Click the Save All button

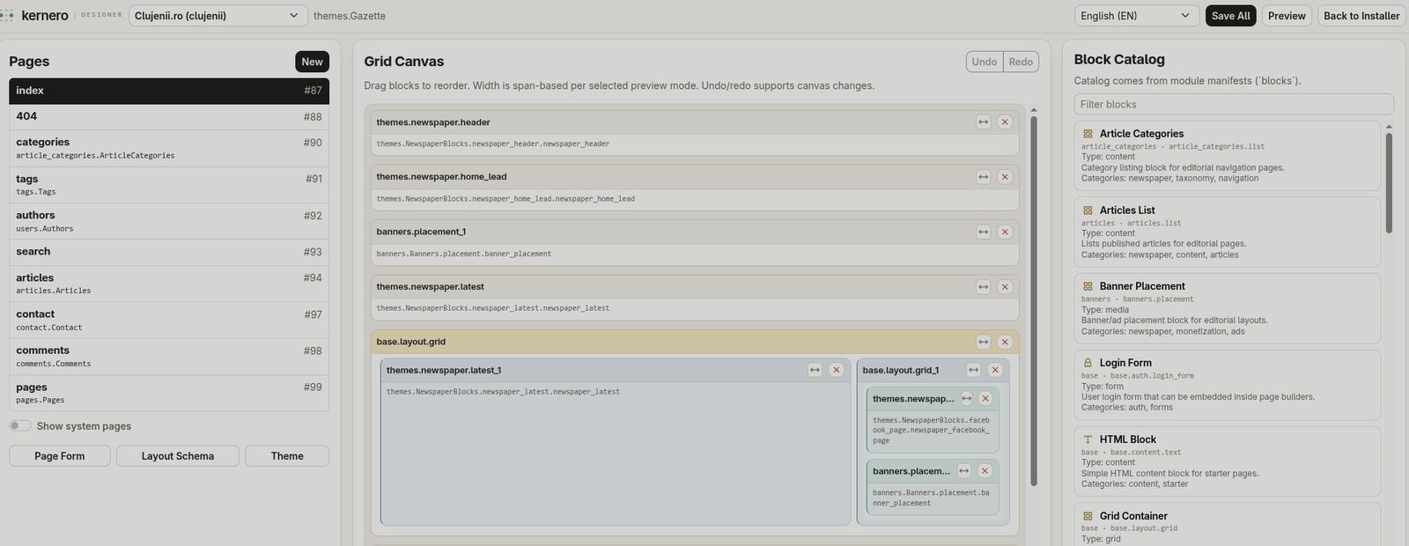(1230, 16)
